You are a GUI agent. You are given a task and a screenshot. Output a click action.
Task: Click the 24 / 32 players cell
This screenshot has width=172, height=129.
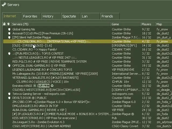tap(146, 110)
